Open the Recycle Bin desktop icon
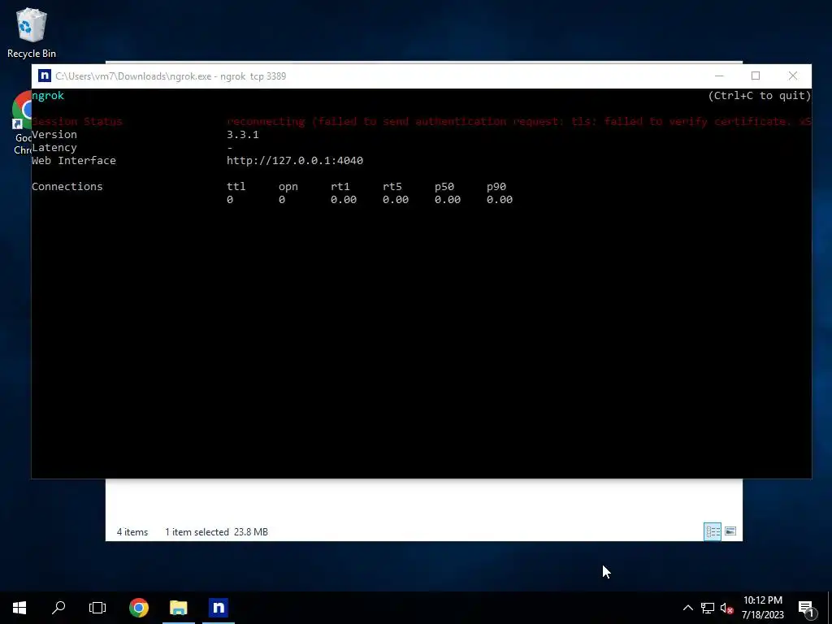 point(32,32)
